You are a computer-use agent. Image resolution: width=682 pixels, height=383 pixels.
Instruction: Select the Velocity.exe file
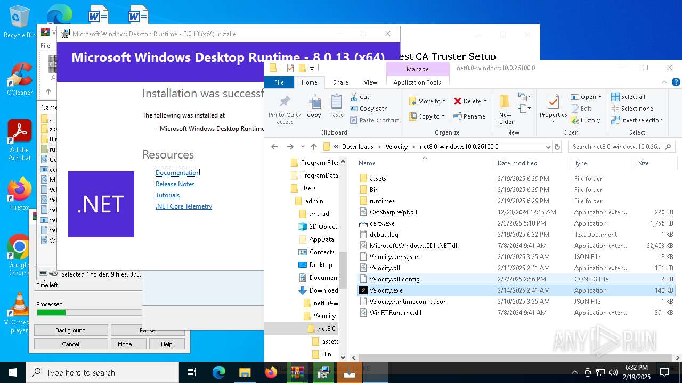click(516, 290)
